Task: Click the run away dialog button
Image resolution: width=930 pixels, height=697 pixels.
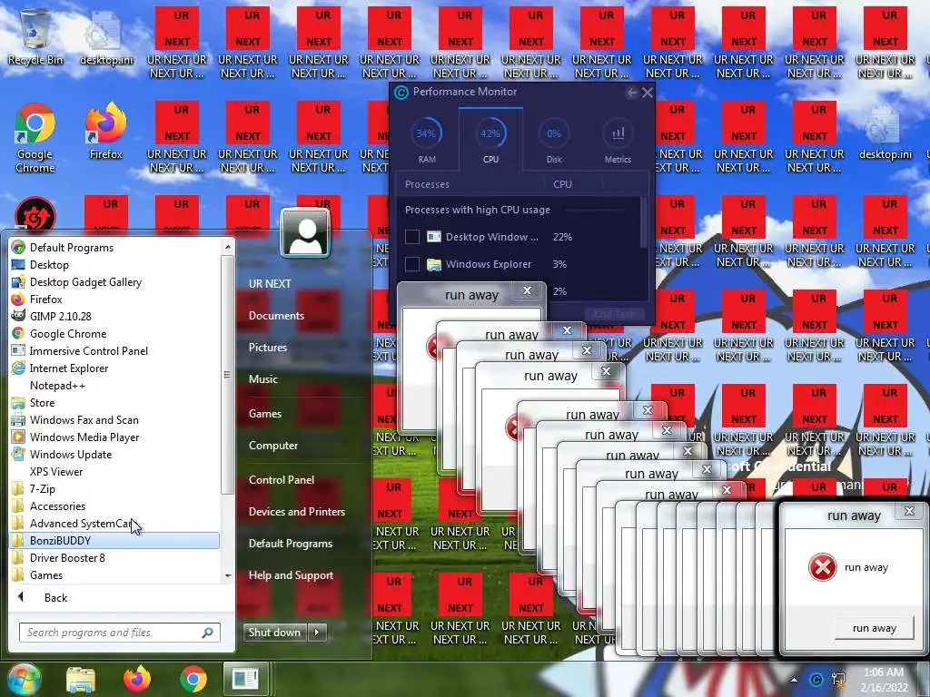Action: click(x=874, y=628)
